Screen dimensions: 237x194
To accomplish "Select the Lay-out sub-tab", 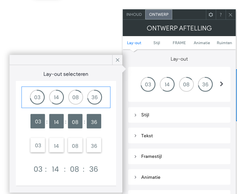I will pyautogui.click(x=134, y=43).
